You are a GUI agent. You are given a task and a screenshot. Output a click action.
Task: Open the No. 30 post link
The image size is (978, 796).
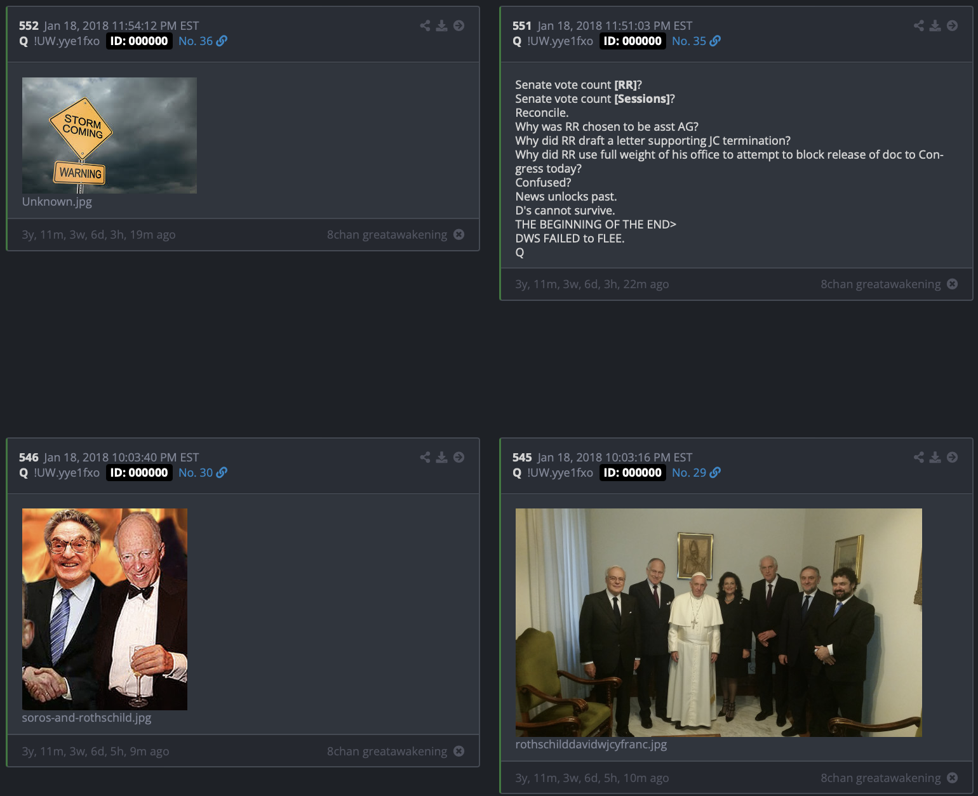coord(196,472)
